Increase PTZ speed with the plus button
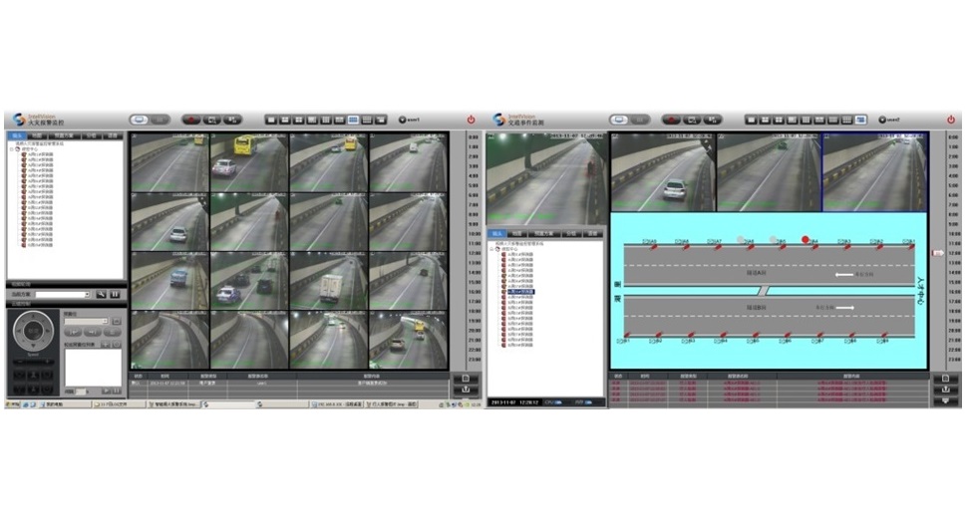The image size is (972, 521). (x=47, y=362)
